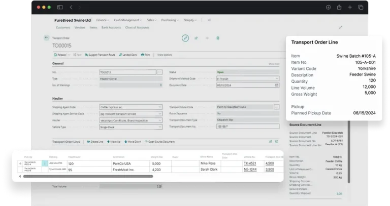Viewport: 390px width, 206px height.
Task: Expand the Vehicle Type dropdown
Action: [x=160, y=127]
